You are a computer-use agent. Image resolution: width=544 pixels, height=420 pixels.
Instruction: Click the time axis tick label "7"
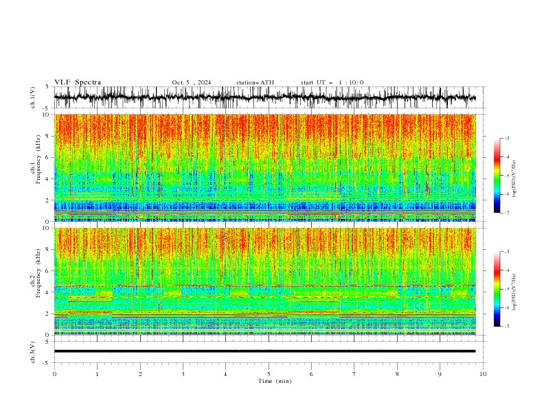354,374
